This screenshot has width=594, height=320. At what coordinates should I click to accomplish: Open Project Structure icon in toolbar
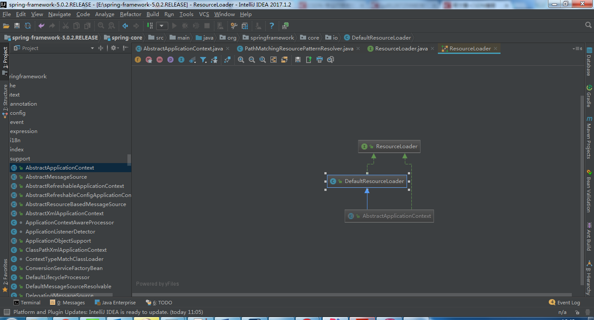pyautogui.click(x=244, y=26)
